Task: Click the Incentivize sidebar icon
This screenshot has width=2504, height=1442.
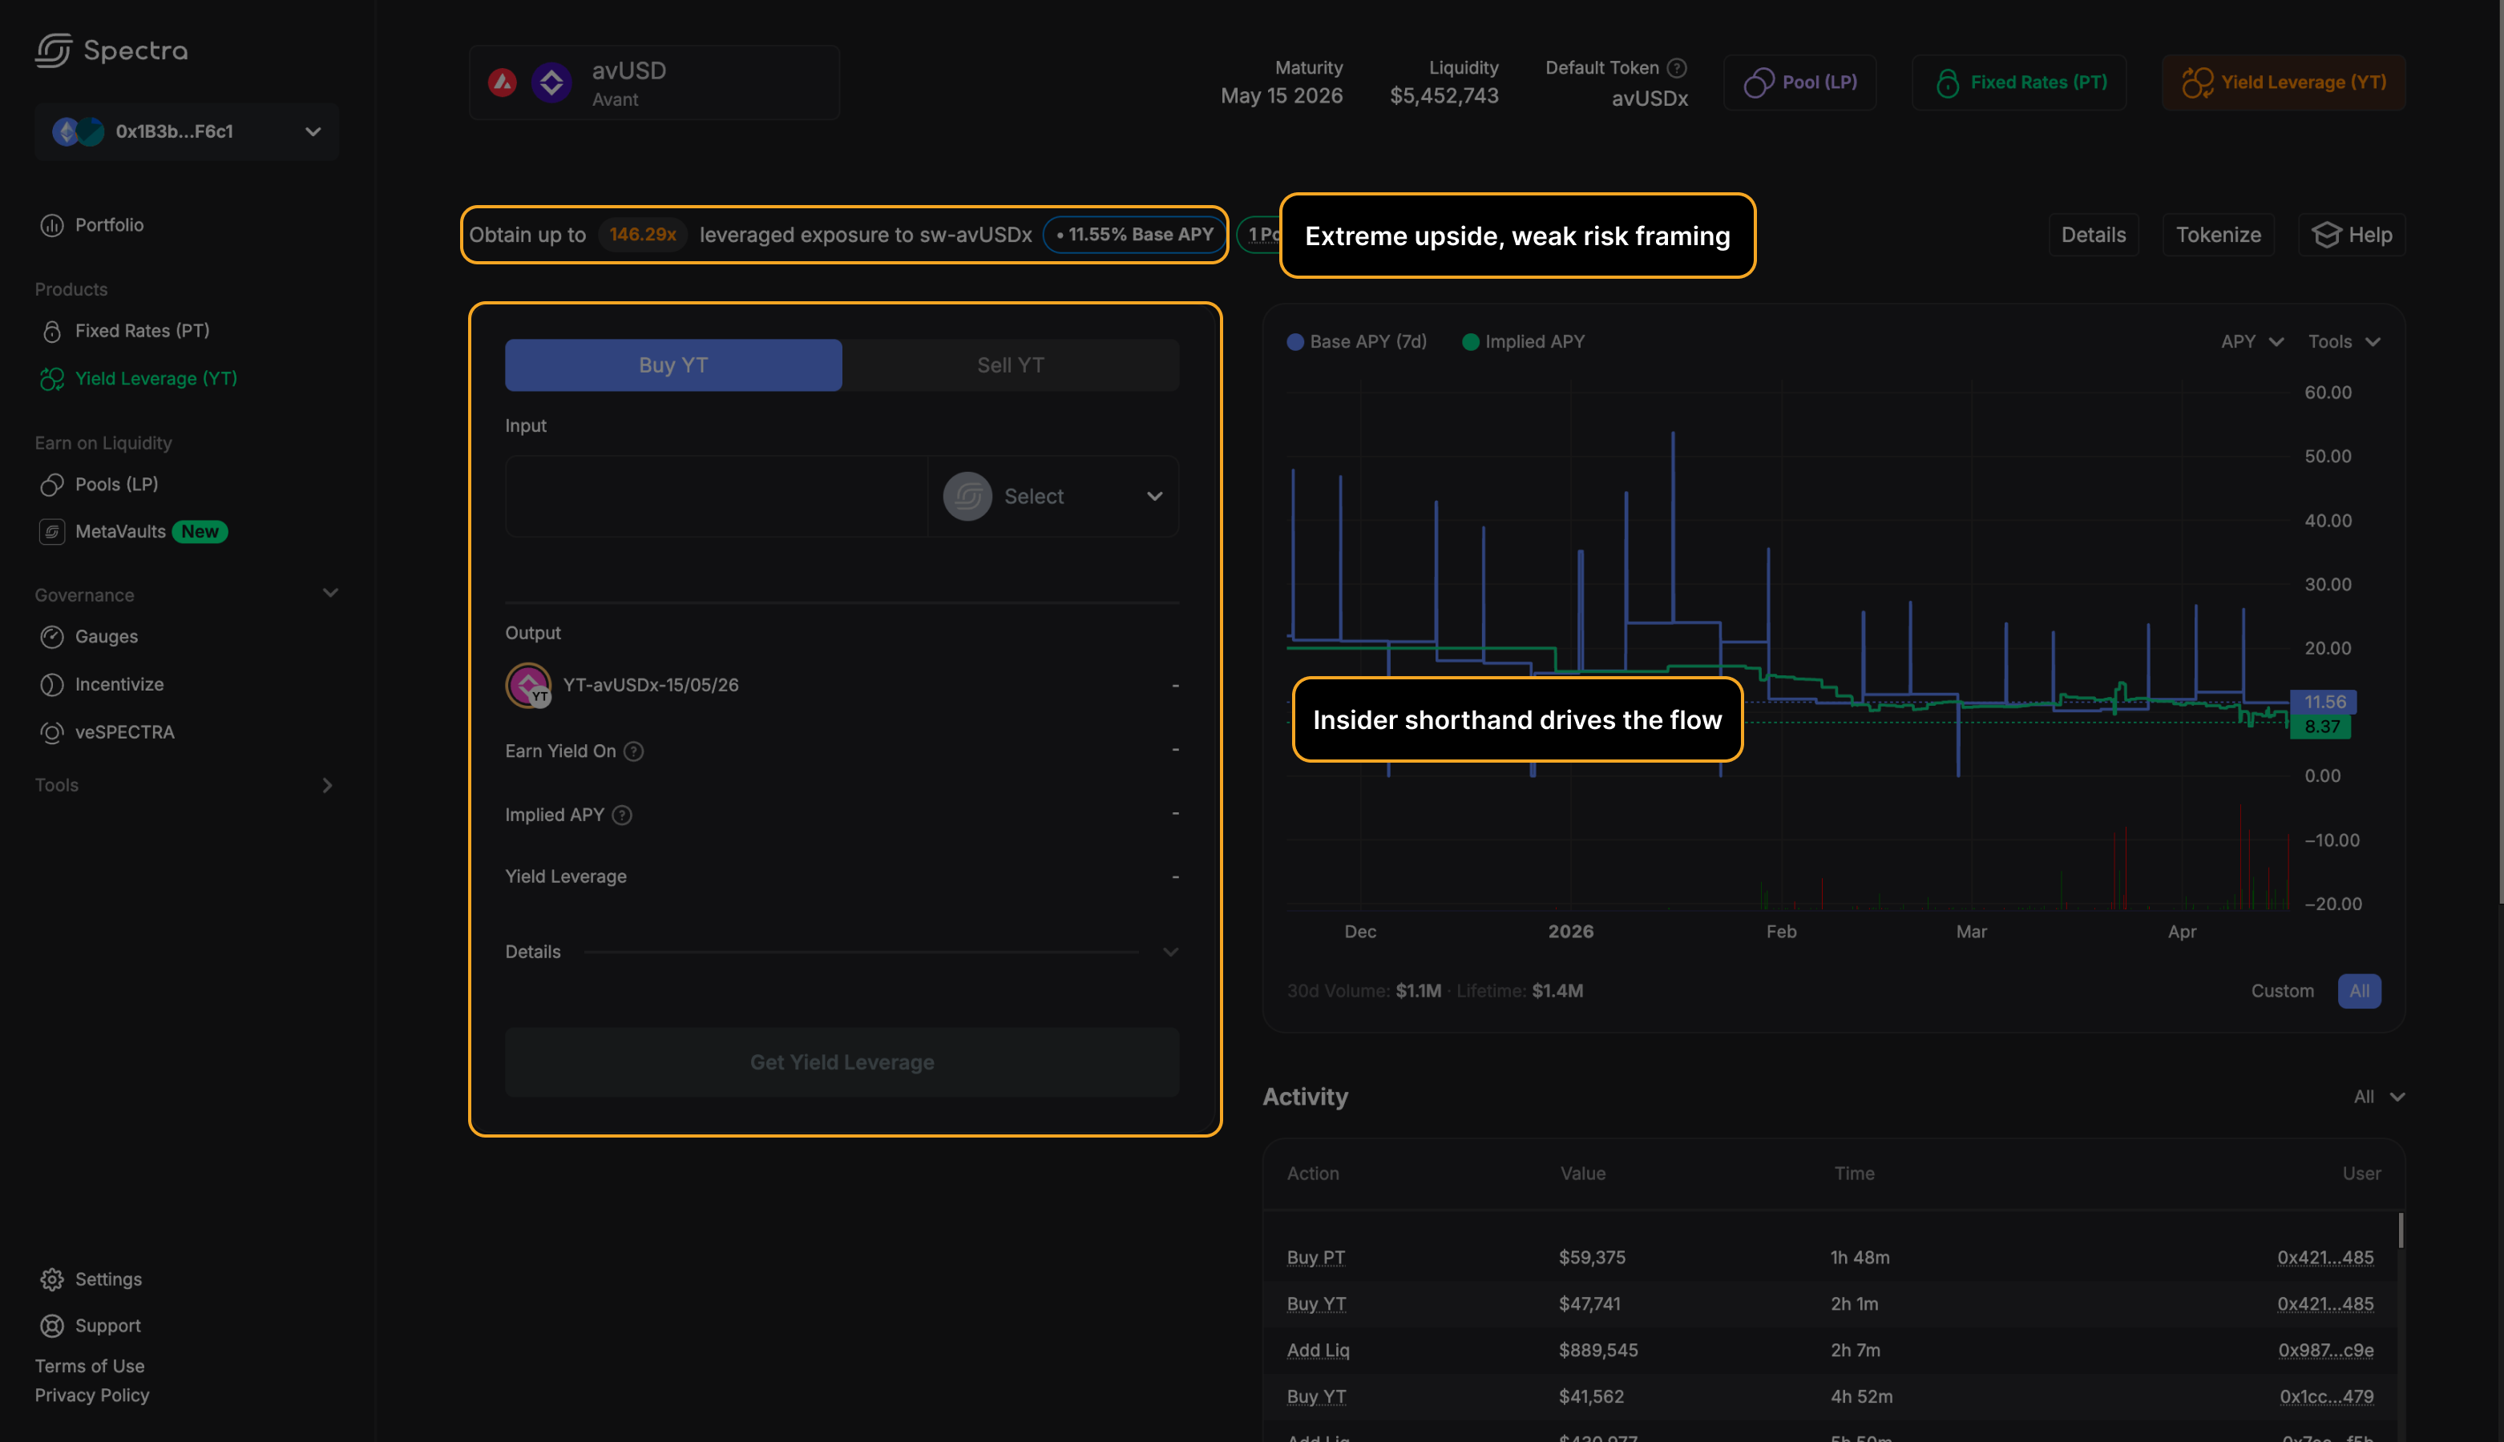Action: coord(51,684)
